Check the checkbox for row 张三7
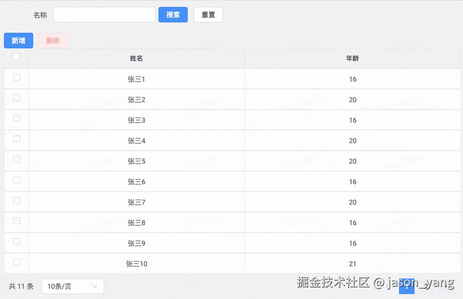Image resolution: width=463 pixels, height=299 pixels. click(17, 200)
